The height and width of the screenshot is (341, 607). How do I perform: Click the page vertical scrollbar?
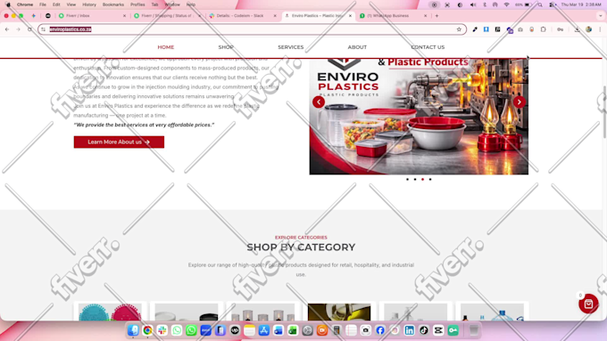(604, 112)
